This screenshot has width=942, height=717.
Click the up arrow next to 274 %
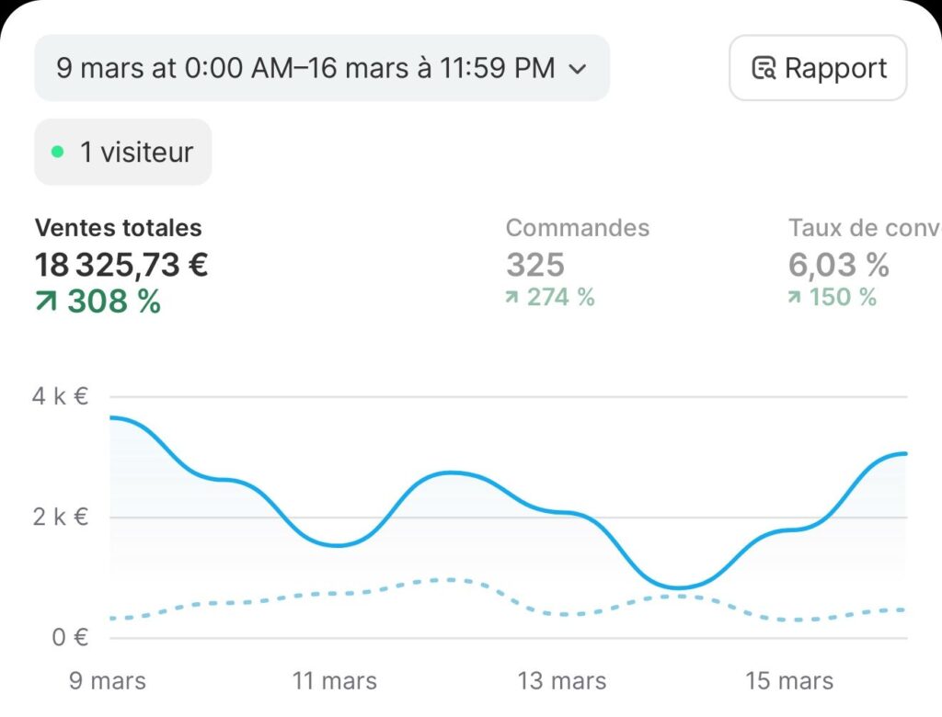coord(511,297)
